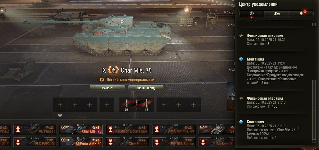Add a consumable in the last empty slot
This screenshot has height=150, width=319.
click(x=193, y=105)
